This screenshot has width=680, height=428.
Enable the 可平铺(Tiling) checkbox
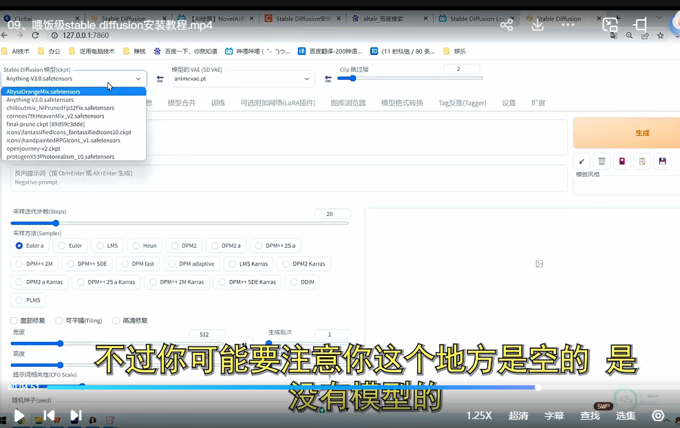pyautogui.click(x=59, y=321)
